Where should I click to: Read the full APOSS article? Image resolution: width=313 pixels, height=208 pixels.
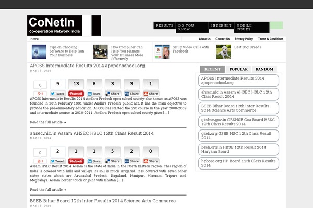coord(48,122)
